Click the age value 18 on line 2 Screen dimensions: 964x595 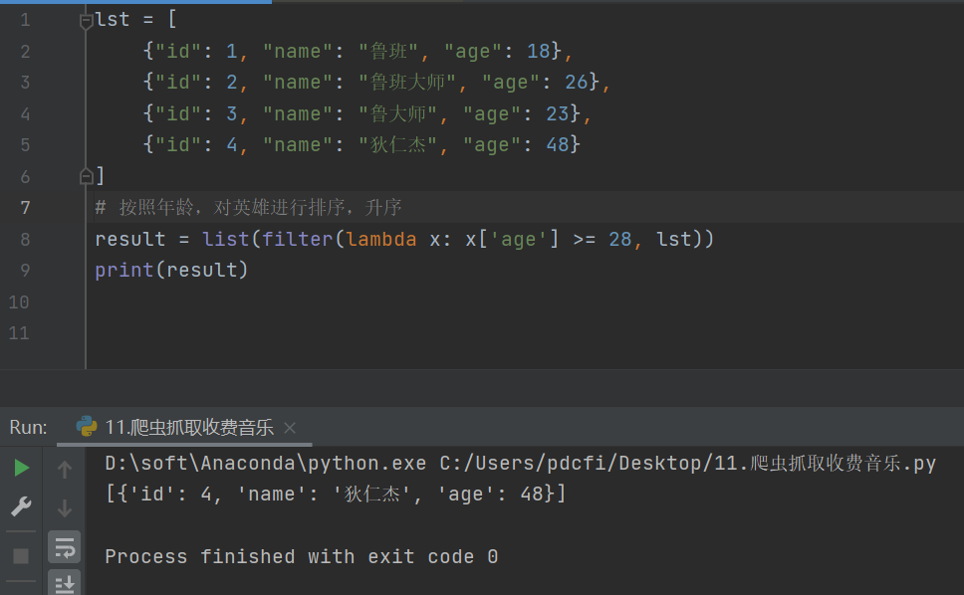tap(539, 51)
